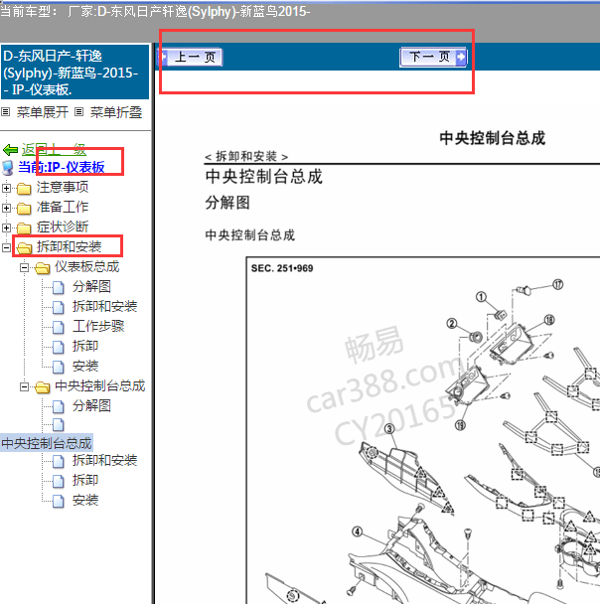Select the 拆卸和安装 folder label

click(69, 247)
